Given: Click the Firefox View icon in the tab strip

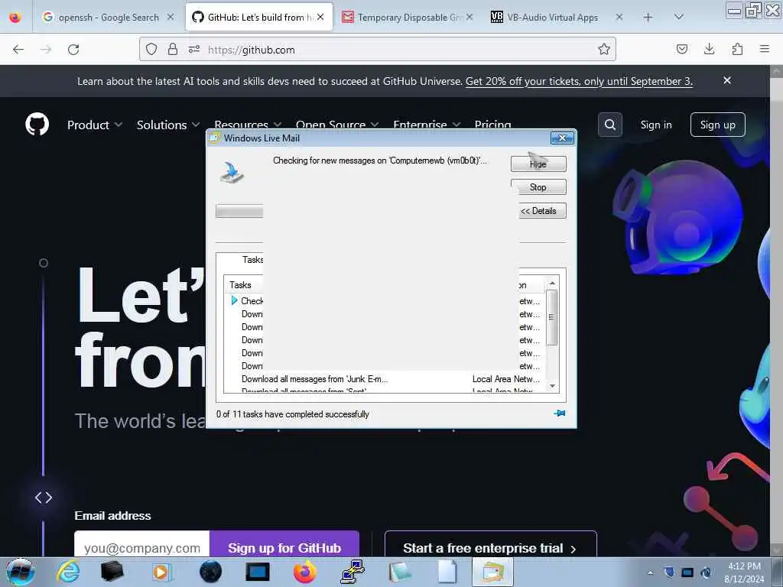Looking at the screenshot, I should pos(15,17).
